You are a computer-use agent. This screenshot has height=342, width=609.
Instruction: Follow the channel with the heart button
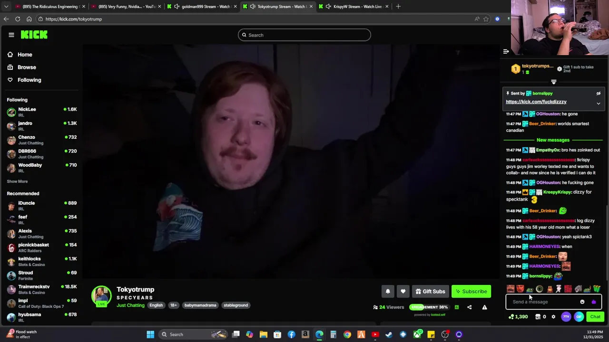pyautogui.click(x=403, y=292)
